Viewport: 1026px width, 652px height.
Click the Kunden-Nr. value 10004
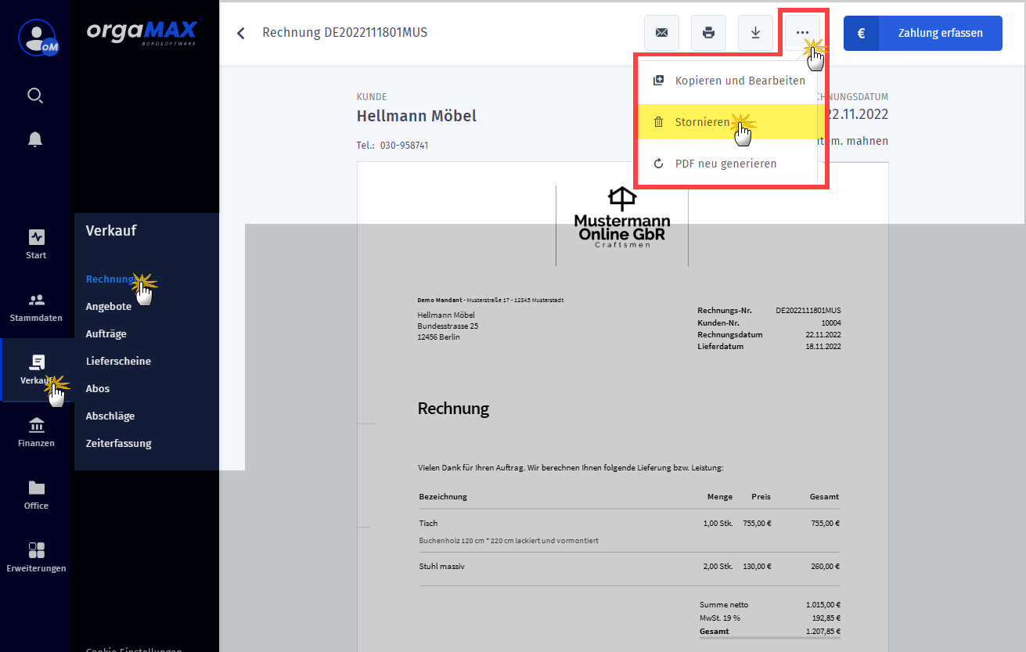point(831,322)
